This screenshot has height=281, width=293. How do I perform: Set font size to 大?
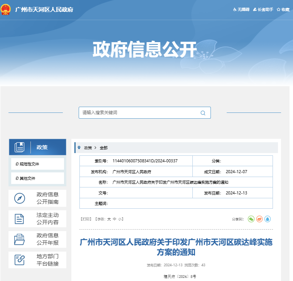[109, 219]
